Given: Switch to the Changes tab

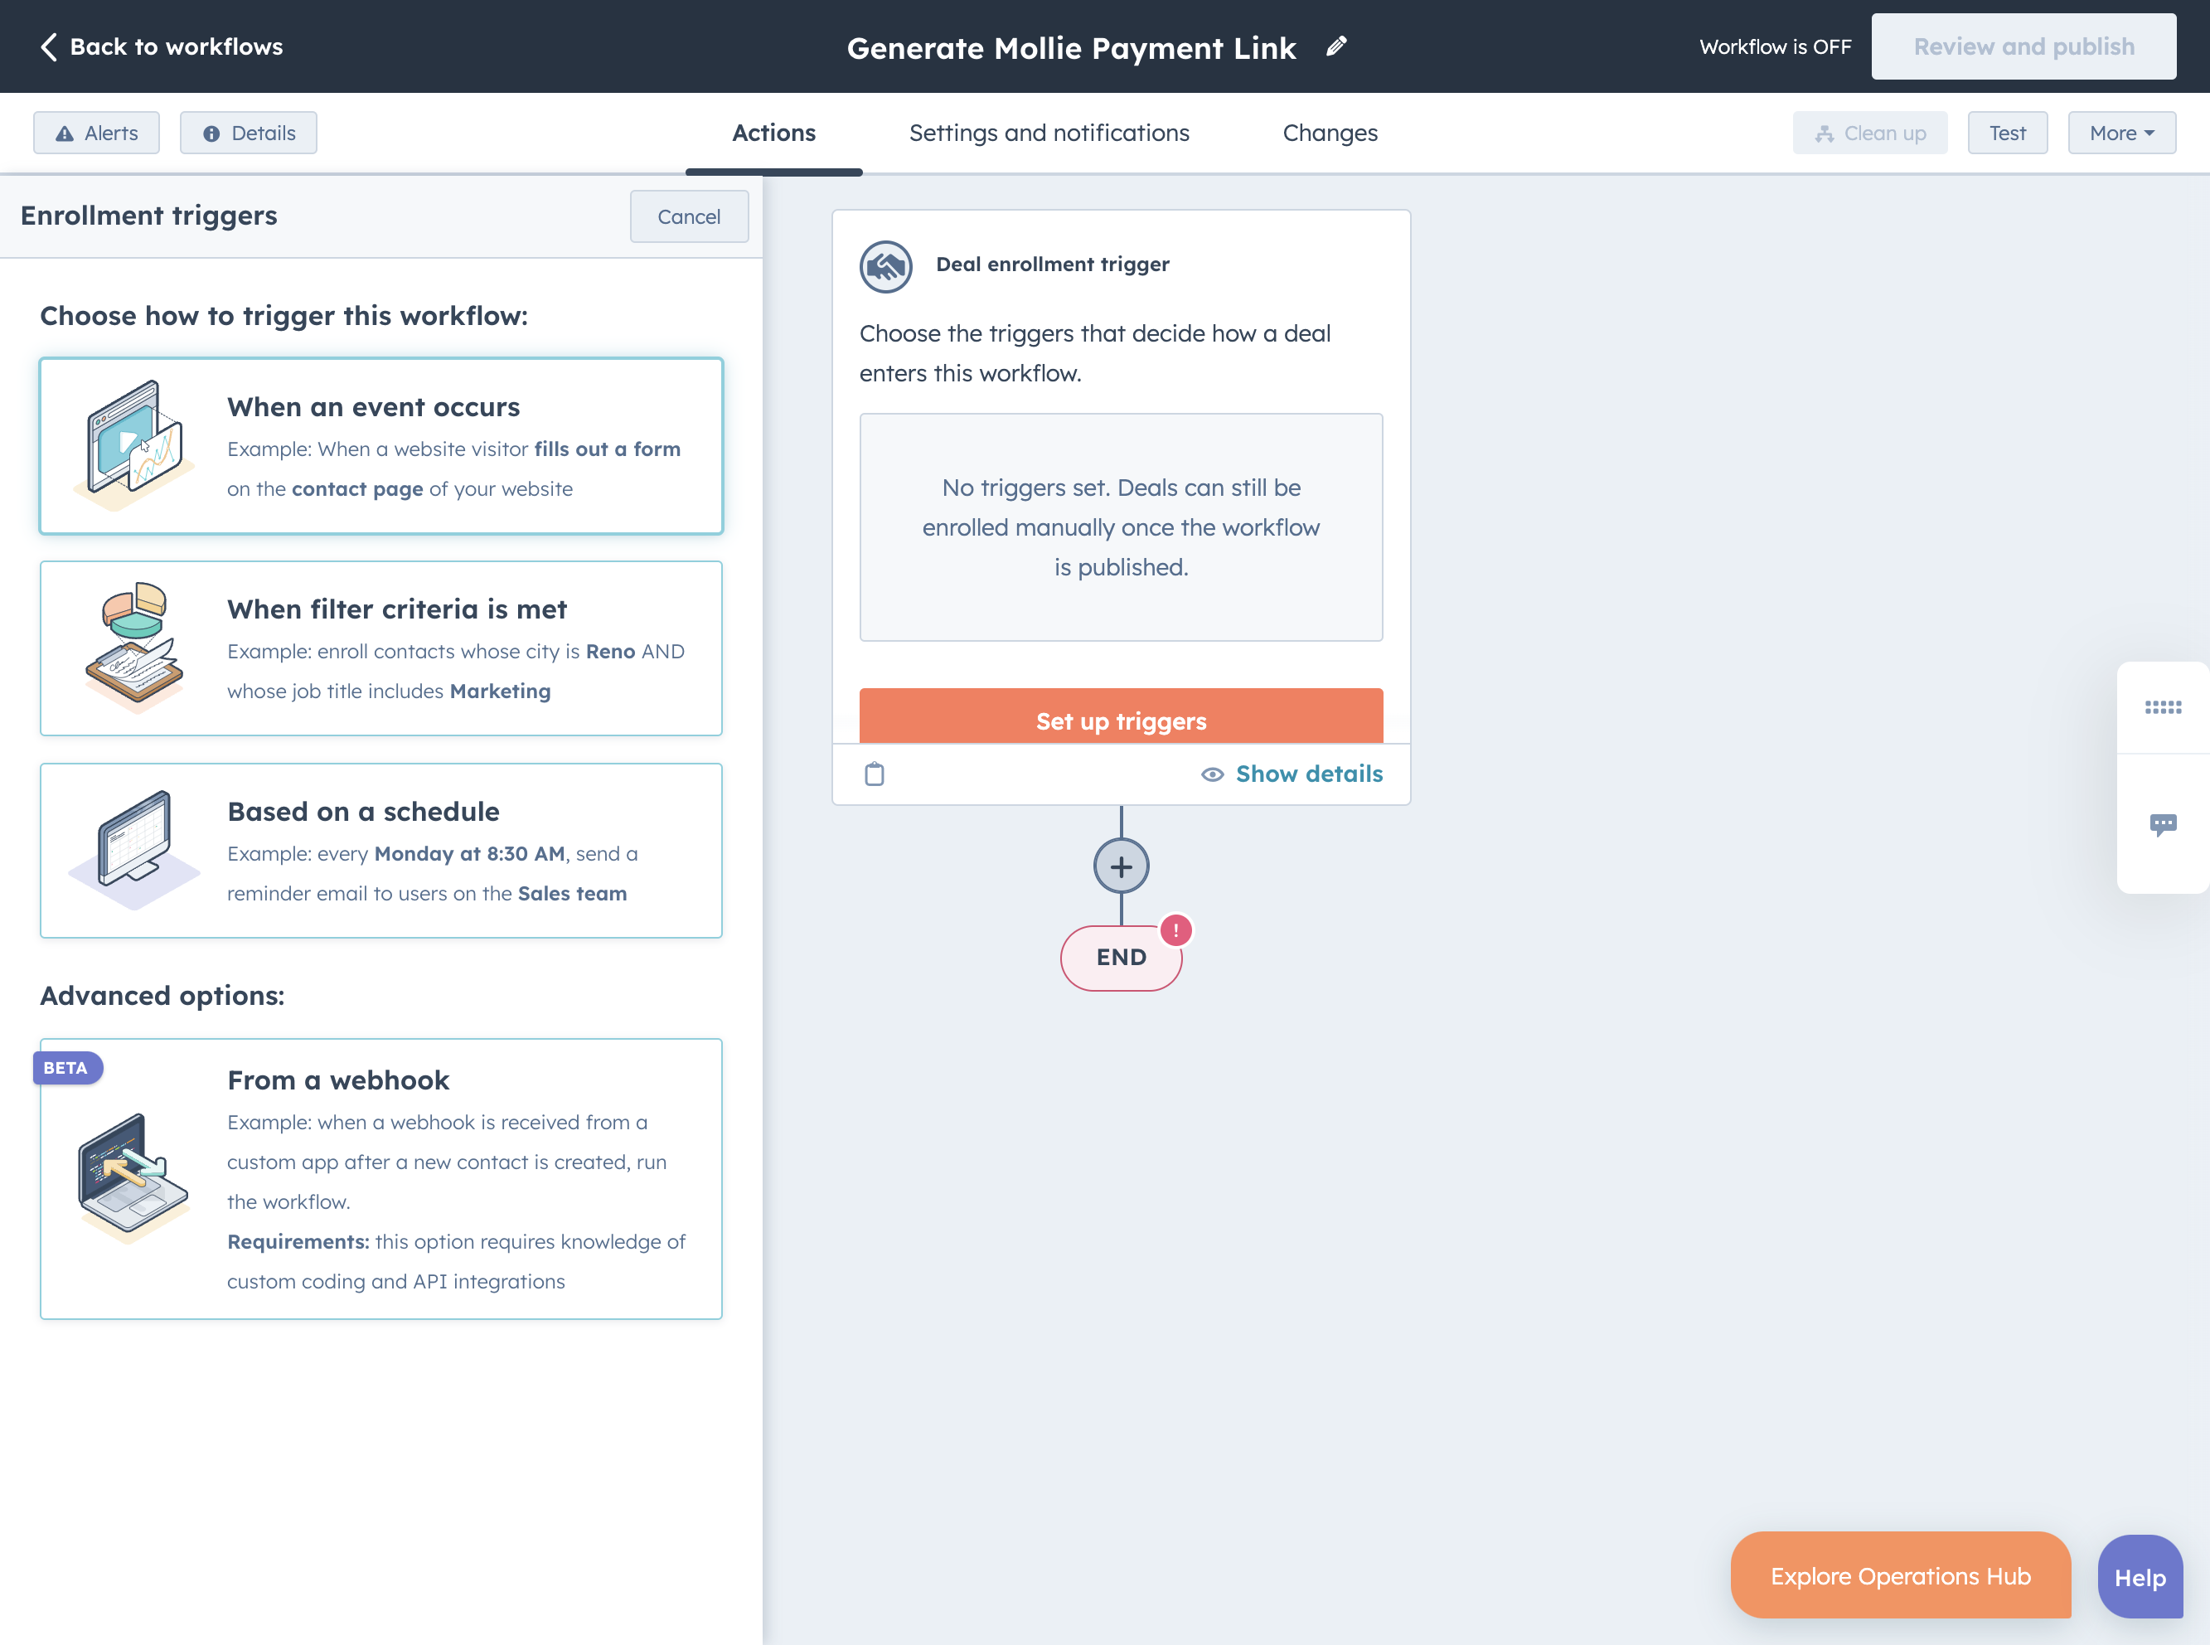Looking at the screenshot, I should [x=1330, y=133].
